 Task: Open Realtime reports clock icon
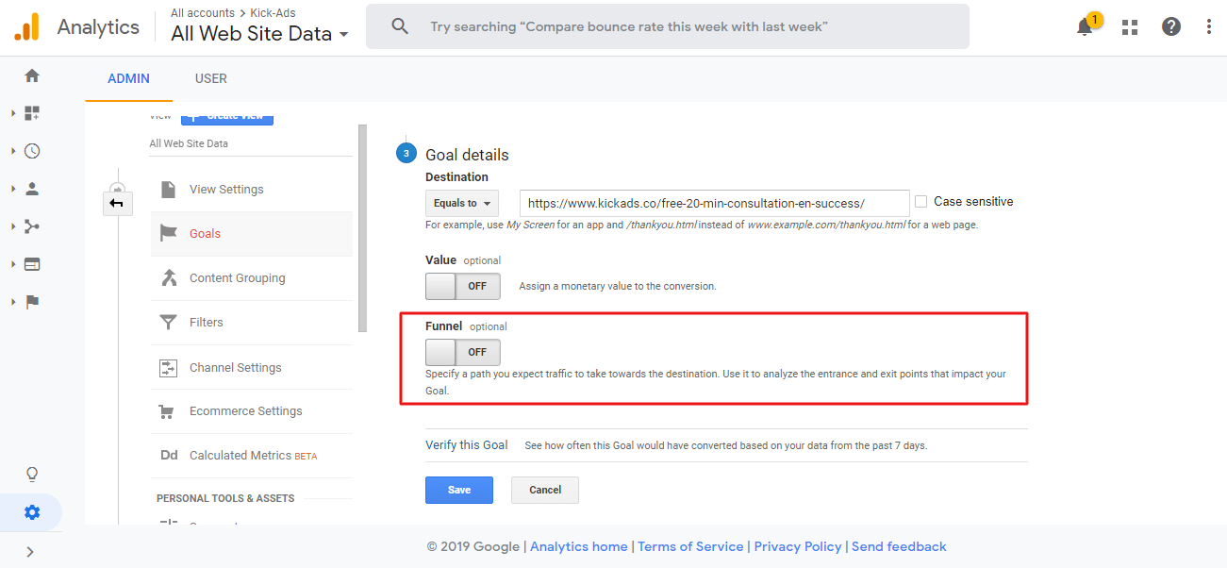click(32, 151)
